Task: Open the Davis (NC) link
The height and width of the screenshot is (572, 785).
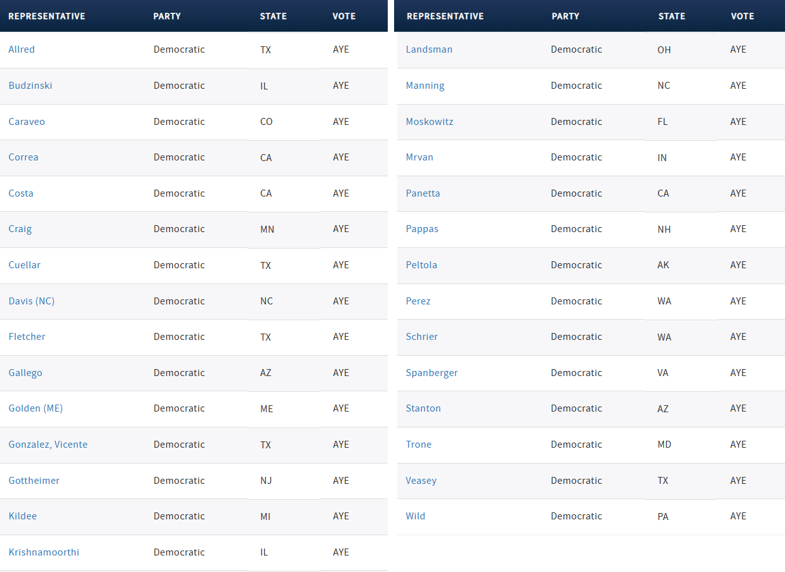Action: pos(32,301)
